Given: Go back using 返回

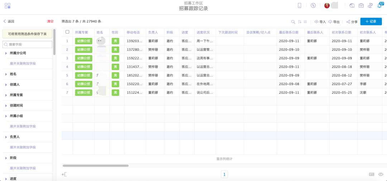Looking at the screenshot, I should 9,21.
